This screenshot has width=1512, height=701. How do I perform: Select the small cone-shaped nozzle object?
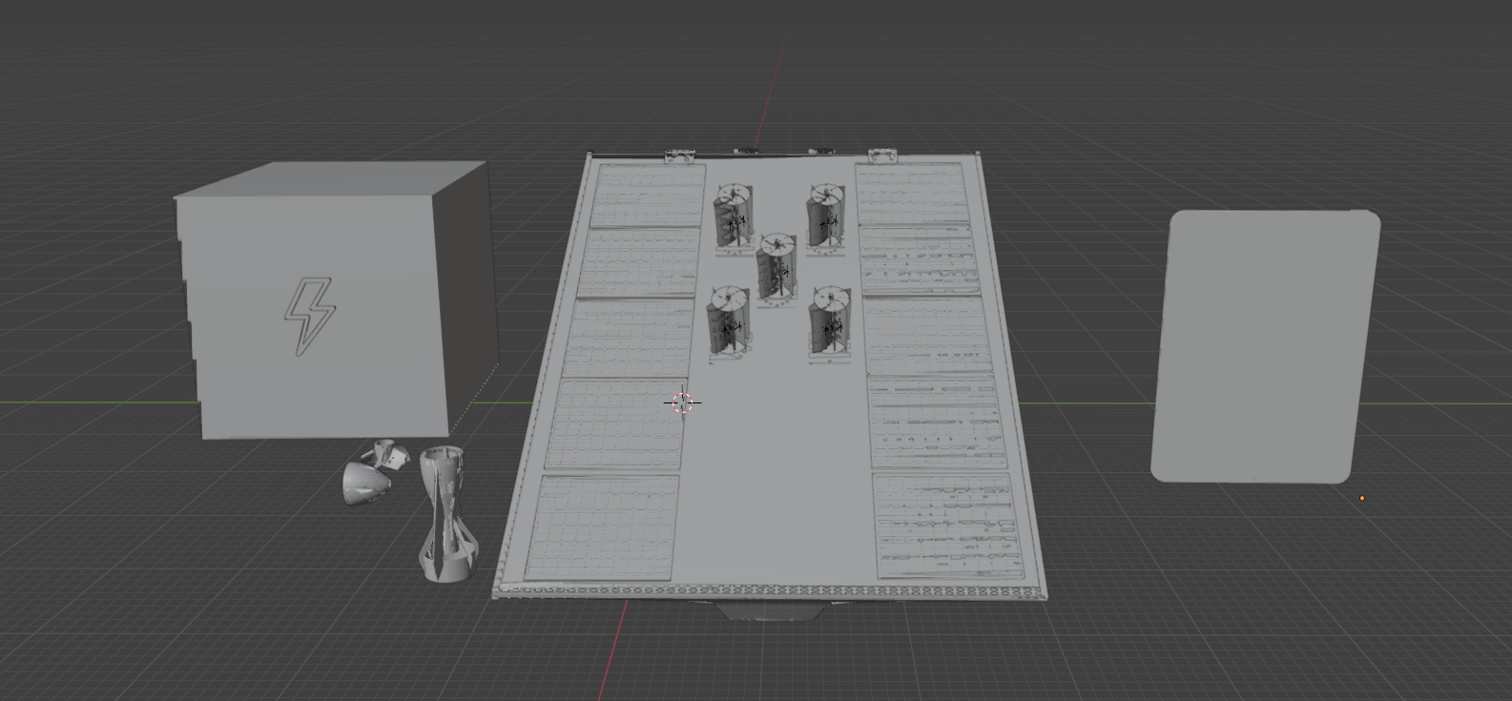coord(365,482)
